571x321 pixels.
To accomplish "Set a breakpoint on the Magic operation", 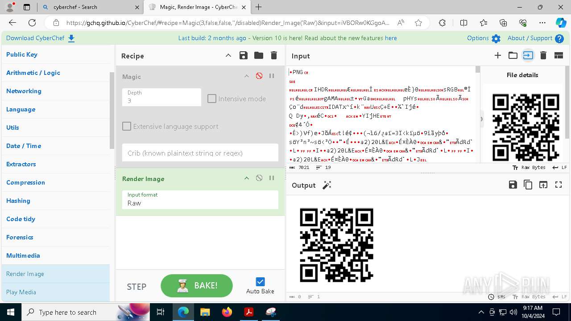I will coord(272,76).
